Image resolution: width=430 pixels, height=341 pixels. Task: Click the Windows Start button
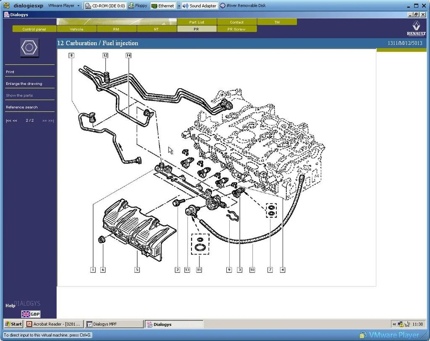coord(13,324)
